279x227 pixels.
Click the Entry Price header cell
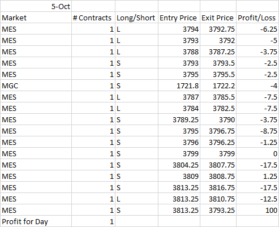click(x=179, y=18)
